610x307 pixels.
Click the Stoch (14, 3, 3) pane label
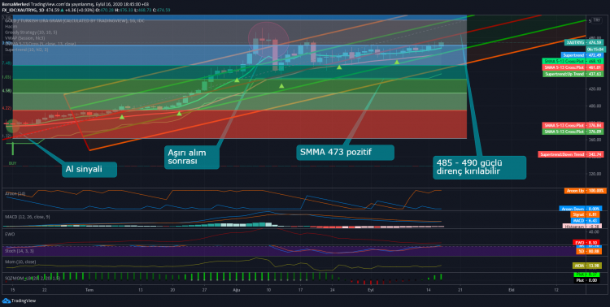20,252
